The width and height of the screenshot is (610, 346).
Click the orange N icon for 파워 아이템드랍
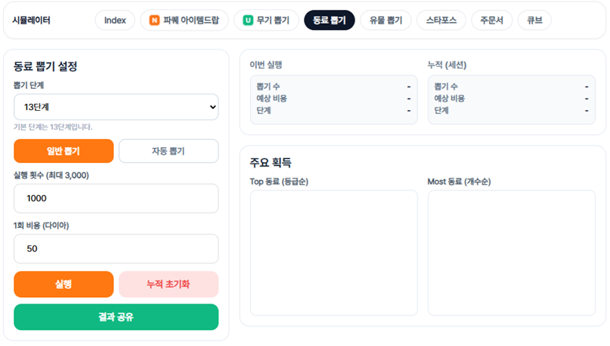tap(154, 20)
